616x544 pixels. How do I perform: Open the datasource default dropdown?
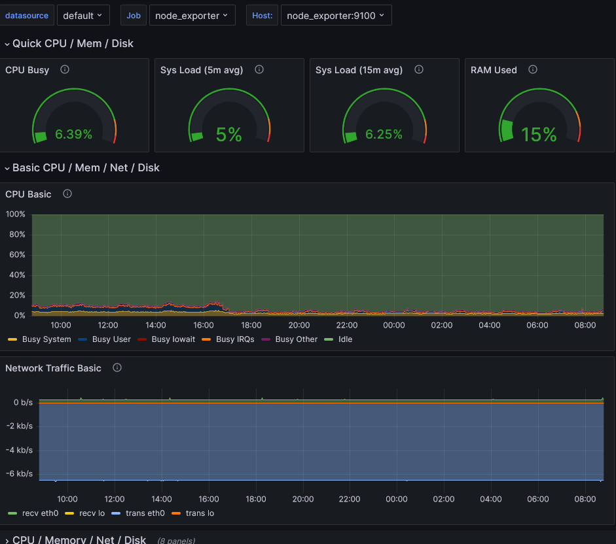82,15
